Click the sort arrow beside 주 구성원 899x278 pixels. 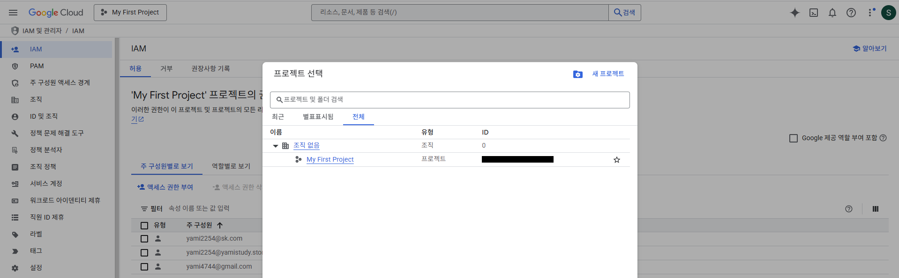220,225
